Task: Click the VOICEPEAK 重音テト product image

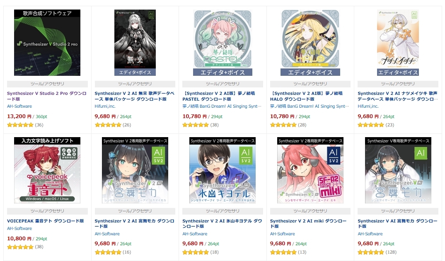Action: 47,170
